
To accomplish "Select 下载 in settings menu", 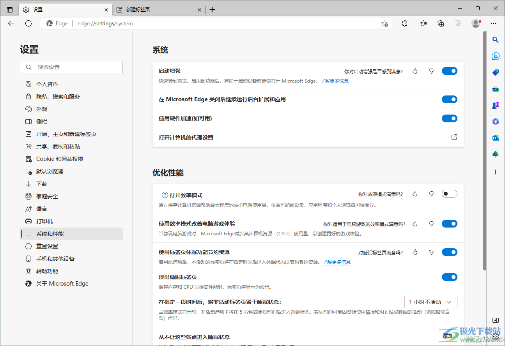I will click(71, 184).
